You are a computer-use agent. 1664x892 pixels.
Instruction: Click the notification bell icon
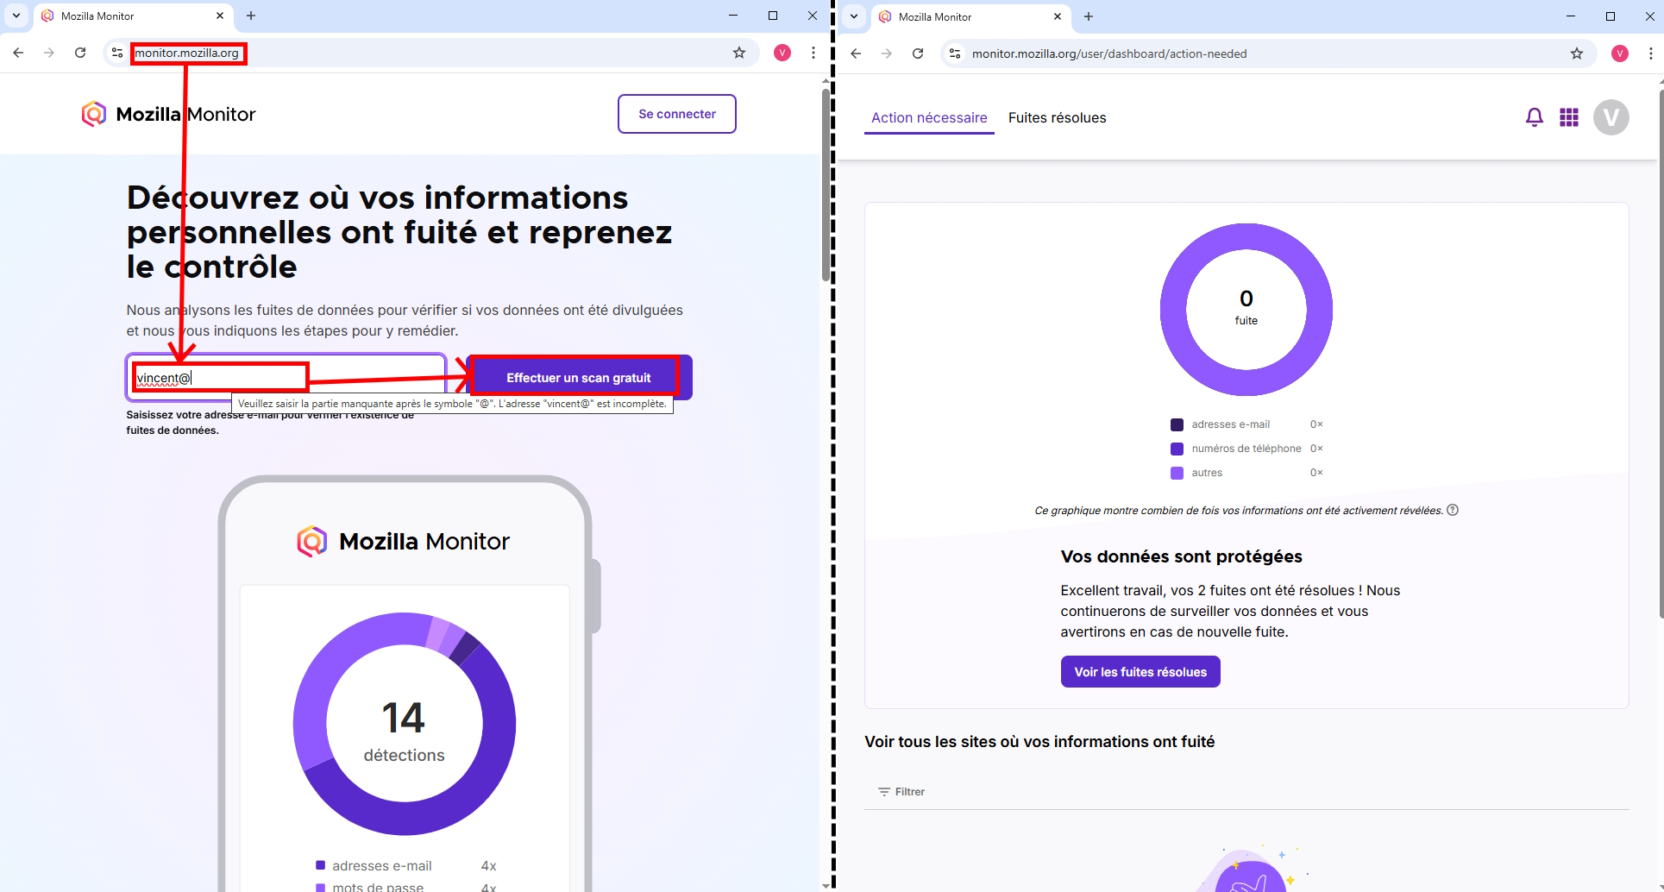(1534, 117)
